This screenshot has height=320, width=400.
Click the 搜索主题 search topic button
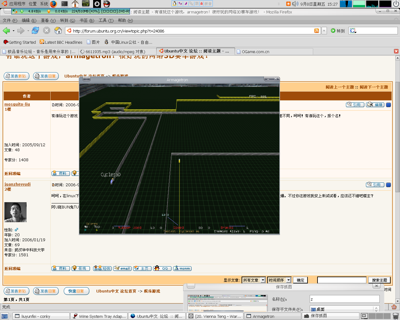pyautogui.click(x=379, y=280)
